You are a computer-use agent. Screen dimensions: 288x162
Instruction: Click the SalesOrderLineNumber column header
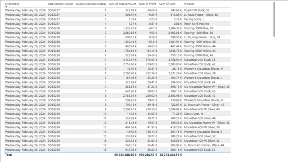point(91,4)
